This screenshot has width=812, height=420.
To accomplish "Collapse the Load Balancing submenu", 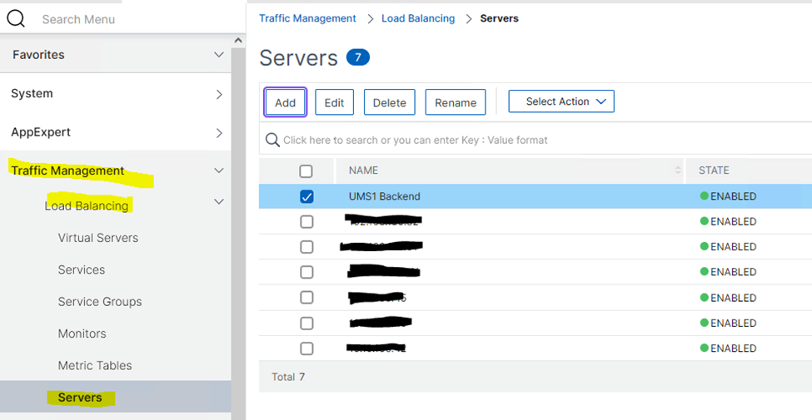I will tap(218, 201).
